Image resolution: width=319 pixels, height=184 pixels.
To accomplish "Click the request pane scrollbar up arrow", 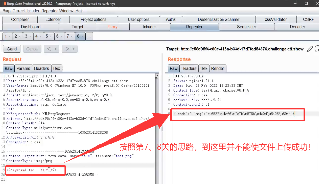I will click(x=157, y=76).
